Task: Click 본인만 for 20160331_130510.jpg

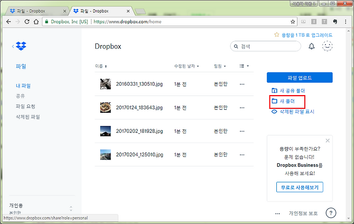Action: pyautogui.click(x=221, y=84)
